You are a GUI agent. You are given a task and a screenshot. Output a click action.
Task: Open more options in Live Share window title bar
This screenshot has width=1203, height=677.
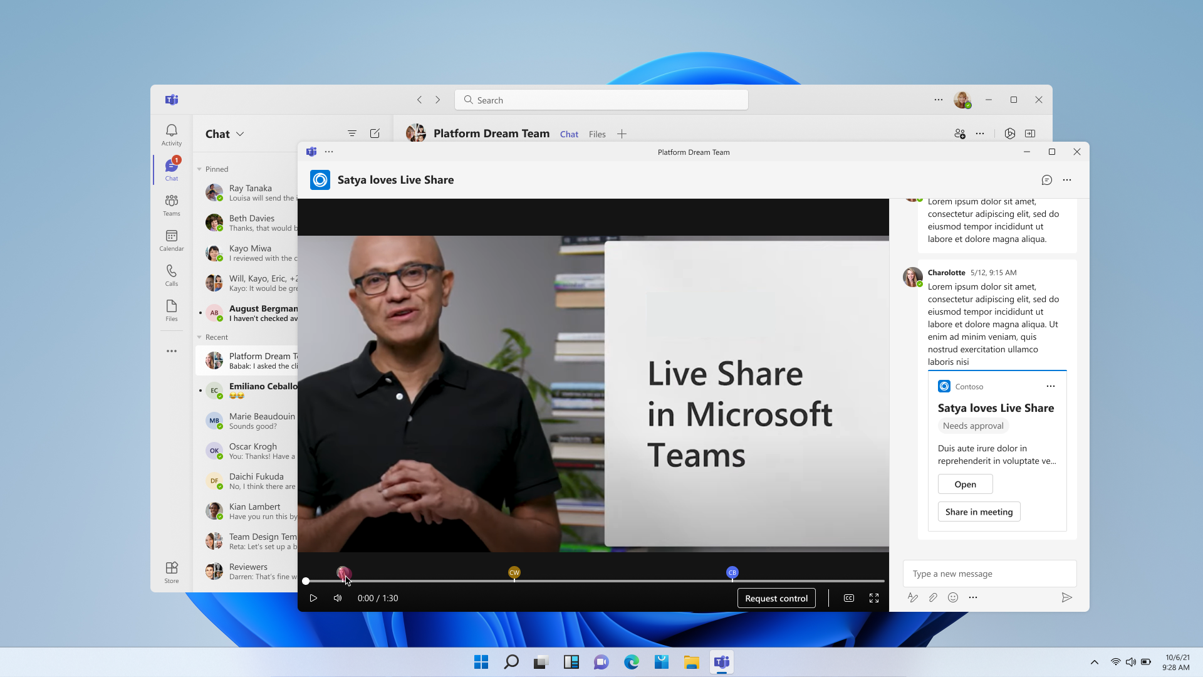coord(329,152)
